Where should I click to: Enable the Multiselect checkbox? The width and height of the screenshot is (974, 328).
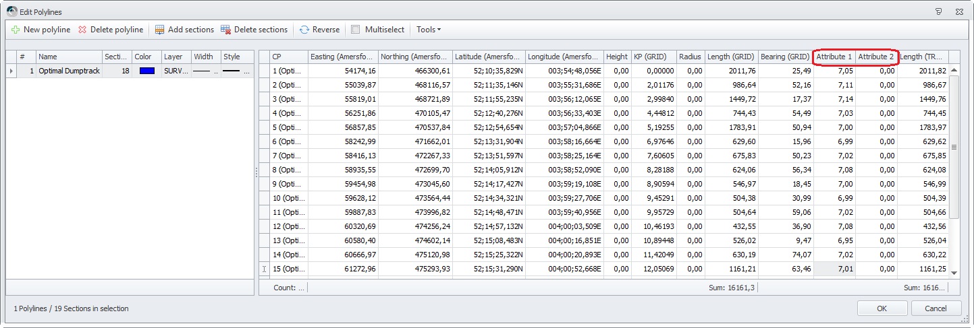(x=355, y=30)
